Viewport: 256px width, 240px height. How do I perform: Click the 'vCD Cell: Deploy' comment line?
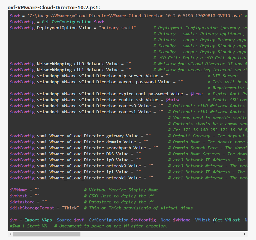200,58
